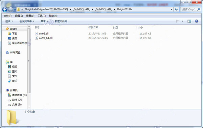This screenshot has height=128, width=203.
Task: Select 计算机 in navigation pane
Action: coord(14,90)
